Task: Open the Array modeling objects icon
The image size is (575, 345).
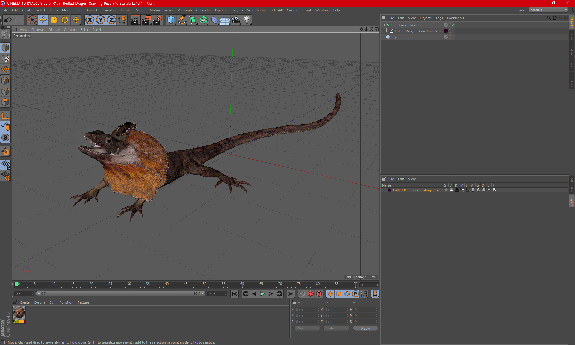Action: (204, 20)
